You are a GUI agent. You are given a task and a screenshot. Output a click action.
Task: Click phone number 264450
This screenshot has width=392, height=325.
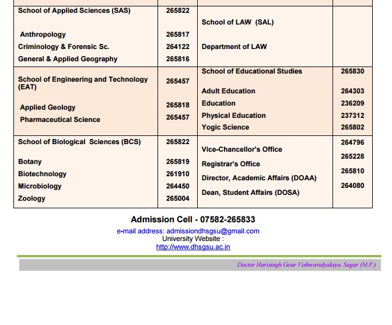coord(177,186)
